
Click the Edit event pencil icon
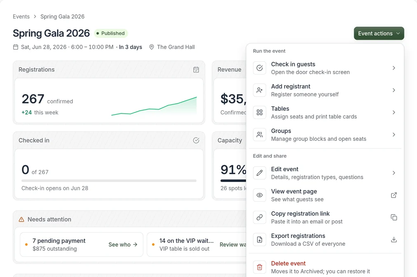[260, 173]
